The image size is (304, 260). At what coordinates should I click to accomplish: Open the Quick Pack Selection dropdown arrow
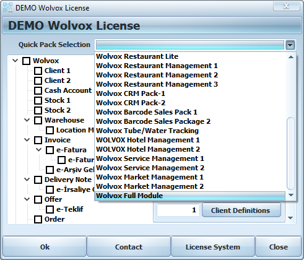pyautogui.click(x=290, y=45)
